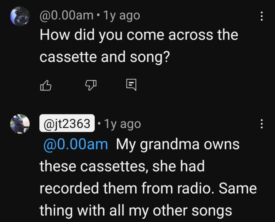
Task: Open more options for @jt2363's reply
Action: coord(262,124)
